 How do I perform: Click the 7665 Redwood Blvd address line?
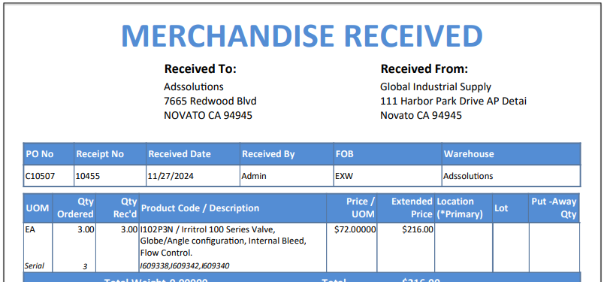pos(210,101)
